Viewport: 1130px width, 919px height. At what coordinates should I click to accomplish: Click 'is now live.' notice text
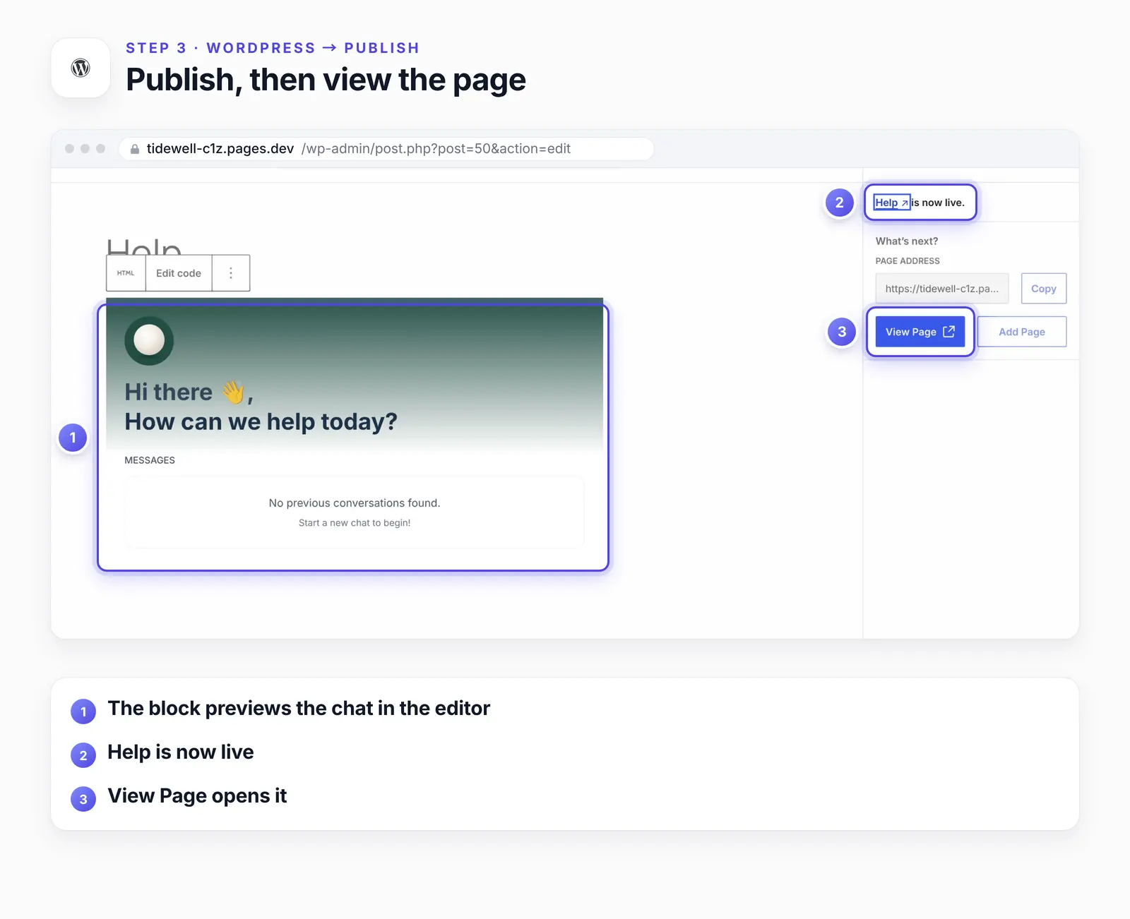(x=938, y=203)
